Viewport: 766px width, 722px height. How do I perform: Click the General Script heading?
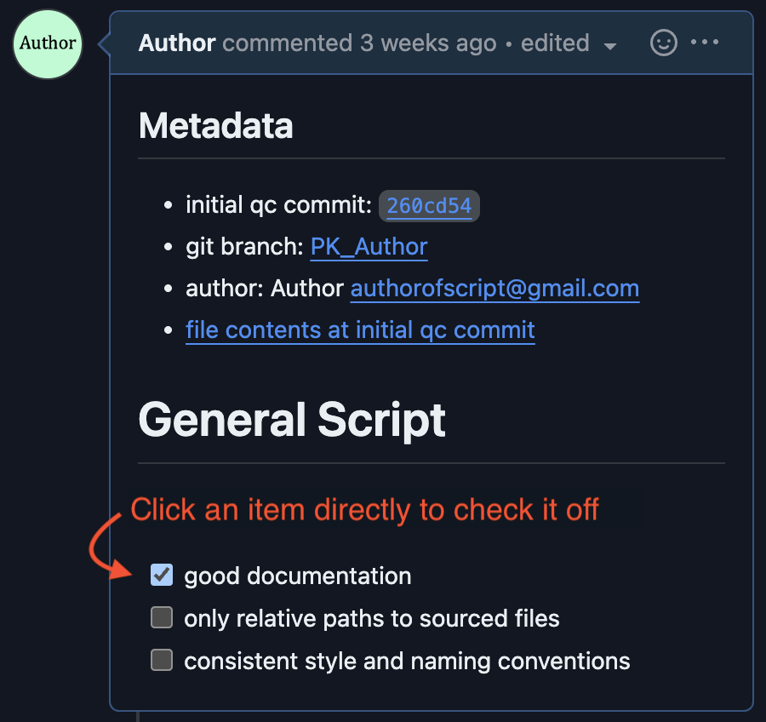292,420
